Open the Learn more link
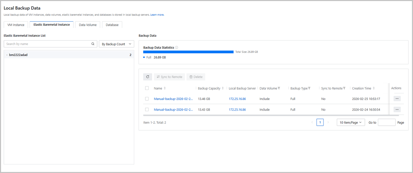413x173 pixels. [157, 15]
